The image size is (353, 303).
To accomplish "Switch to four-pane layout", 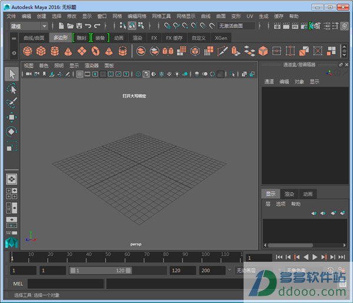I will point(12,193).
